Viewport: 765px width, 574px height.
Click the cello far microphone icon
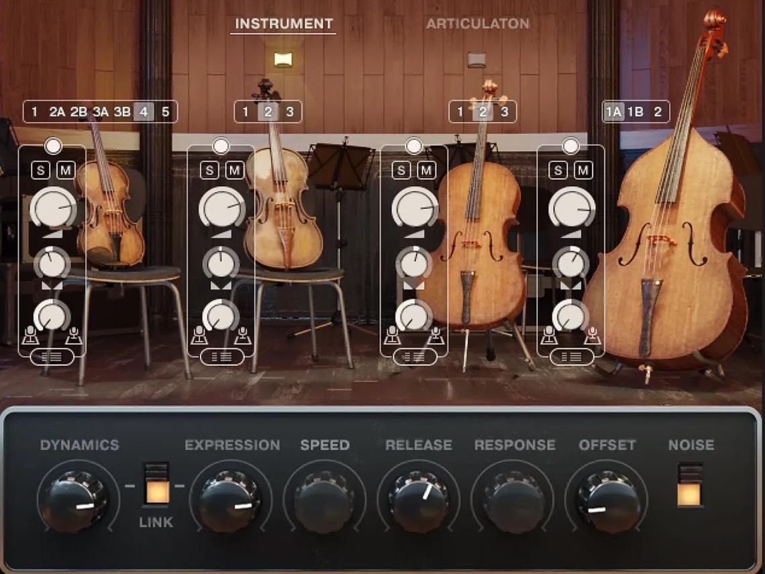[436, 335]
